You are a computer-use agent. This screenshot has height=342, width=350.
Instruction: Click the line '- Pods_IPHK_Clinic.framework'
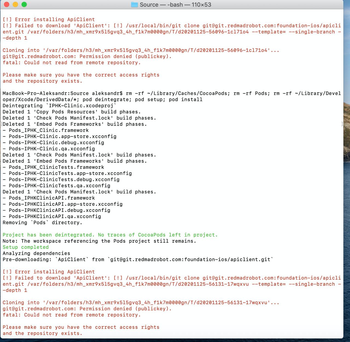pyautogui.click(x=46, y=130)
